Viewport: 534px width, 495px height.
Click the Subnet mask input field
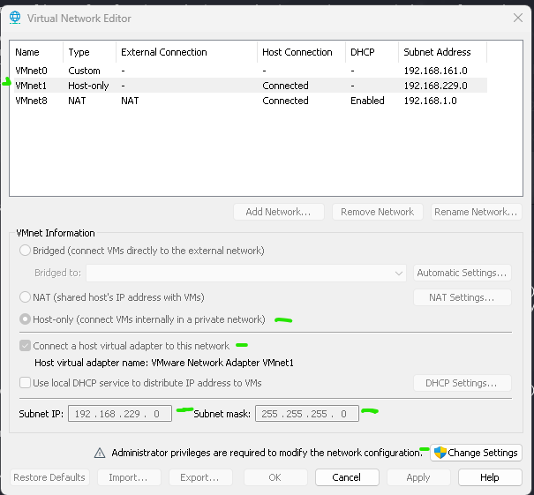click(x=307, y=414)
